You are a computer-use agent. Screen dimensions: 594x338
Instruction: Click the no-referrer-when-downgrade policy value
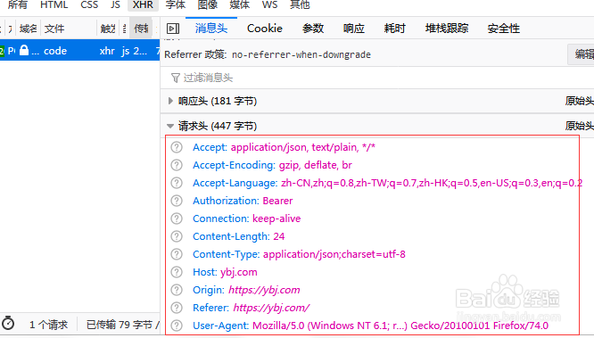click(301, 54)
